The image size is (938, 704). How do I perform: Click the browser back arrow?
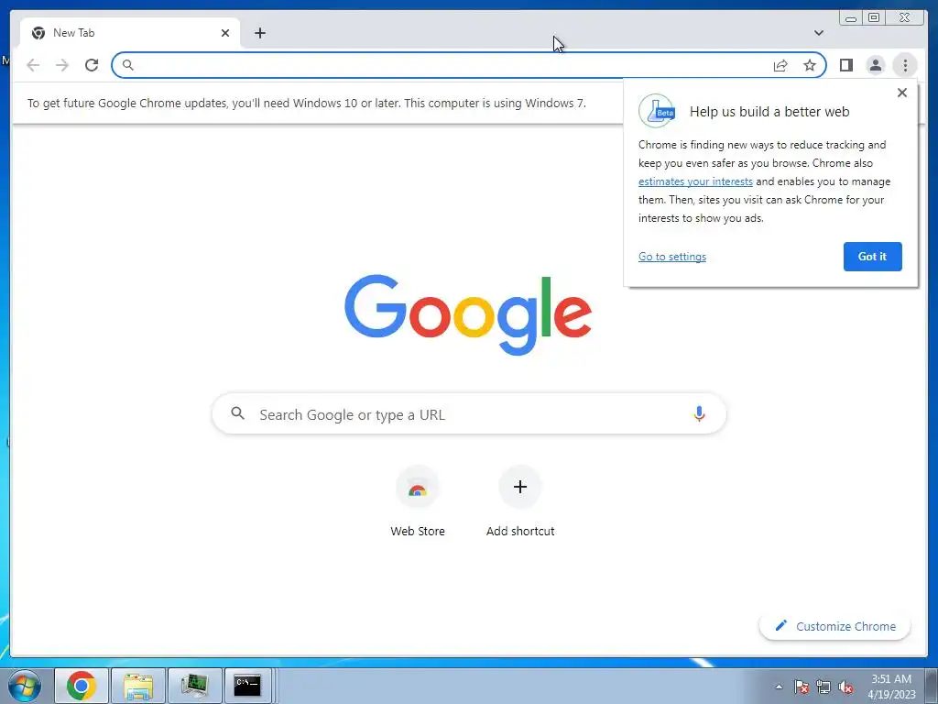pyautogui.click(x=33, y=65)
